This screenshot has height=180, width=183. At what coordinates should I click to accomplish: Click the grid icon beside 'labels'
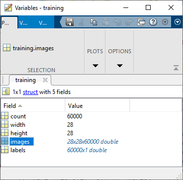(x=5, y=150)
